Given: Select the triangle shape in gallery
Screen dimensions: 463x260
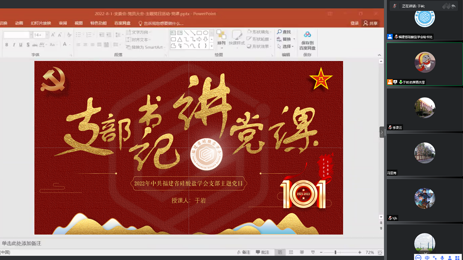Looking at the screenshot, I should click(x=180, y=39).
